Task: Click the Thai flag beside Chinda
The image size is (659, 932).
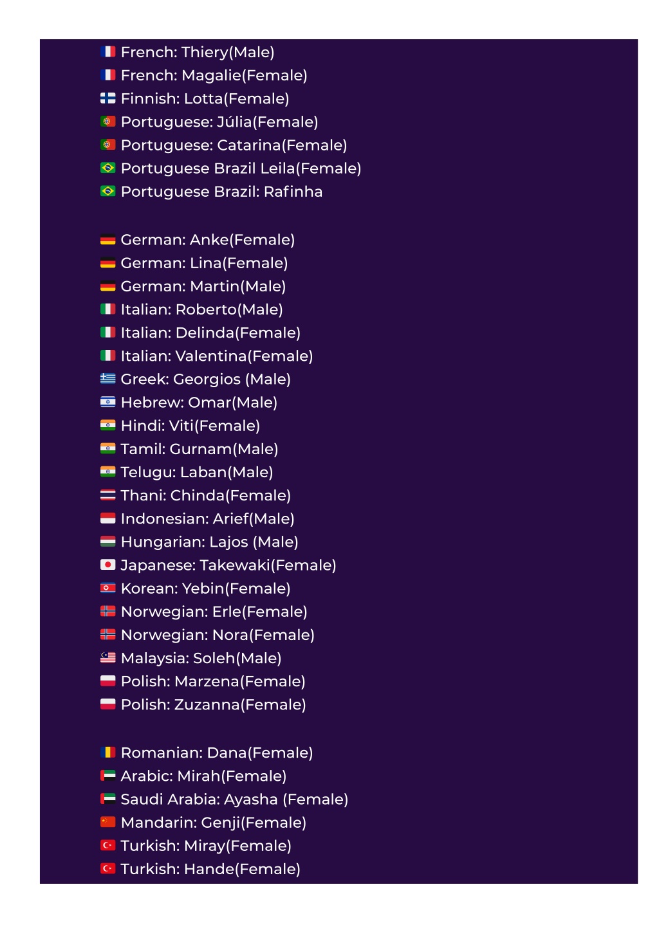Action: tap(107, 495)
